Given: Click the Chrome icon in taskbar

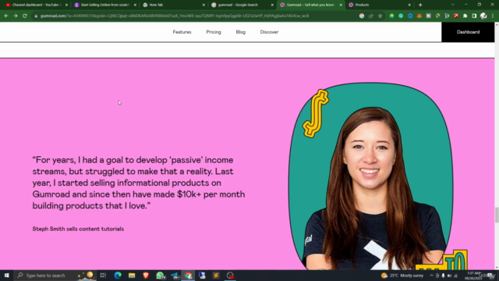Looking at the screenshot, I should [189, 276].
